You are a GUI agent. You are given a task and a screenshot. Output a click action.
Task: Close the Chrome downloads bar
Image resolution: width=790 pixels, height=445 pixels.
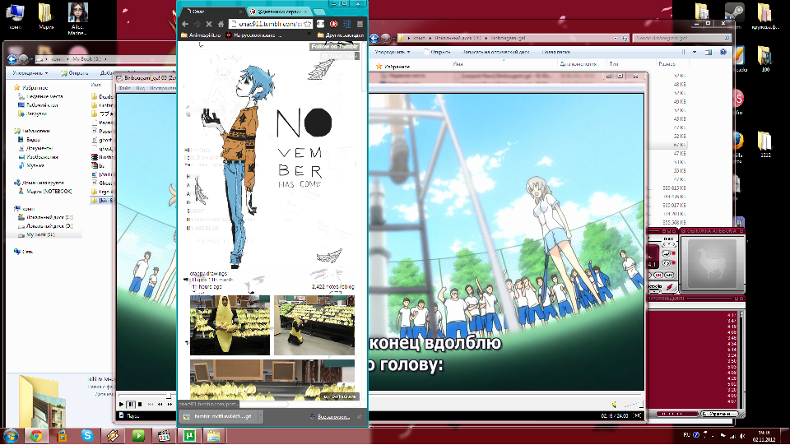coord(360,416)
